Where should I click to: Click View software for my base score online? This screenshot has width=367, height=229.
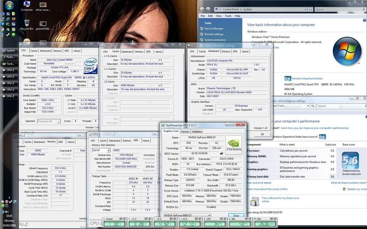pyautogui.click(x=280, y=200)
